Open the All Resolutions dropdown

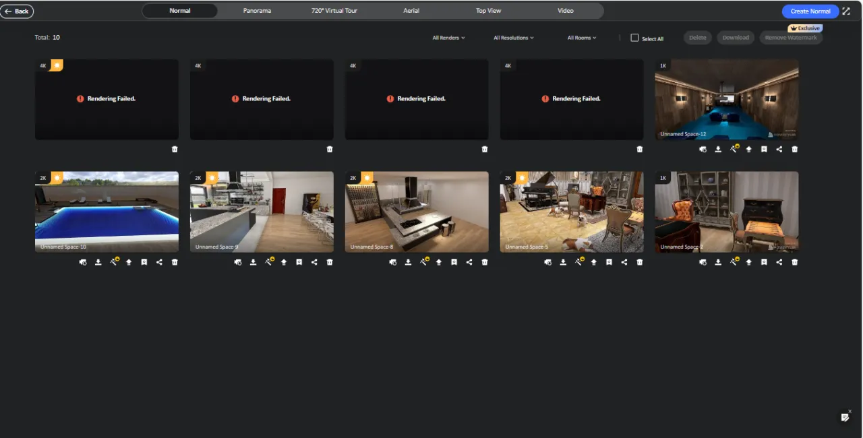[513, 38]
